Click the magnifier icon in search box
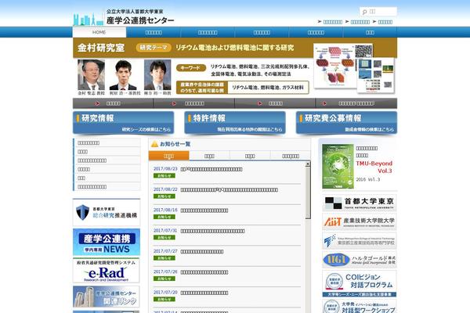470x313 pixels. 364,12
